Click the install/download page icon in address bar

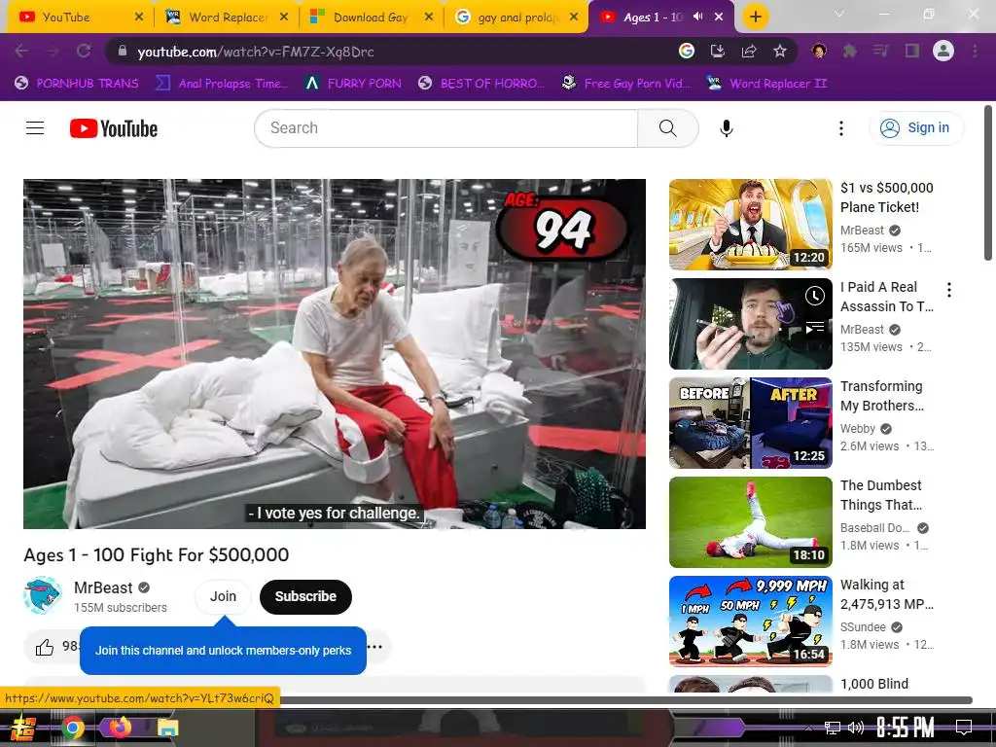click(718, 52)
